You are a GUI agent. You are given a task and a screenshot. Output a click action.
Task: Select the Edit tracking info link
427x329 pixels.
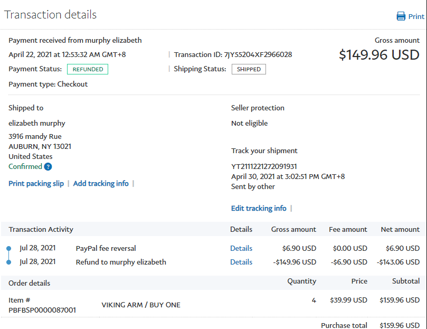click(x=259, y=208)
